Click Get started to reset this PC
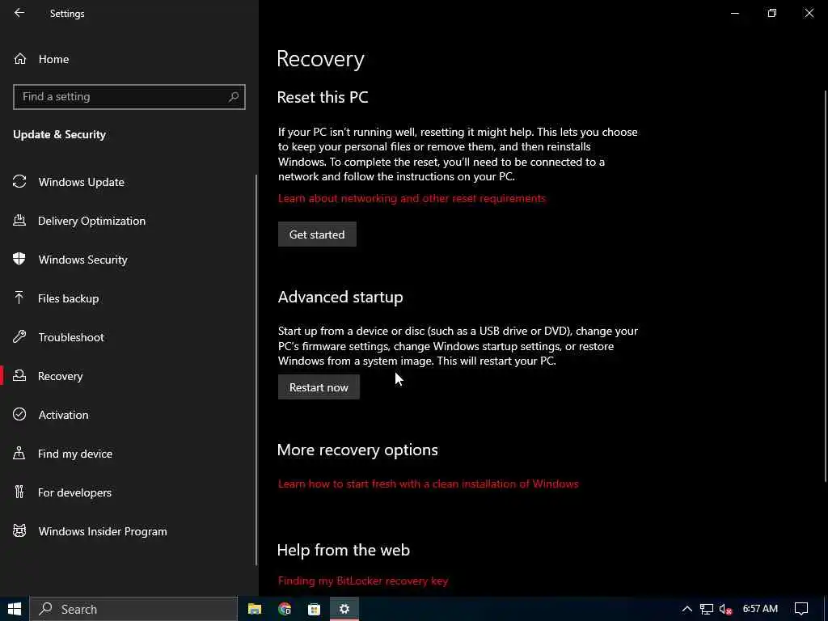This screenshot has height=621, width=828. coord(317,234)
